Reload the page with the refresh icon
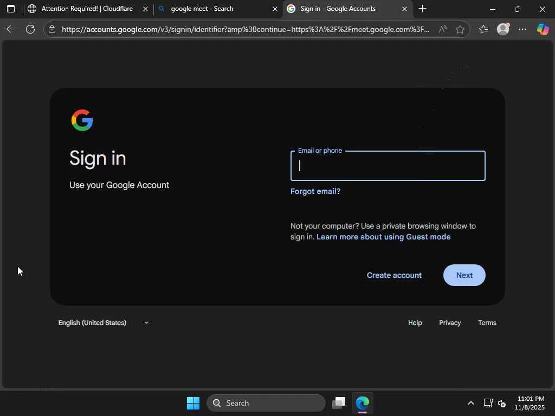This screenshot has width=555, height=416. pos(30,29)
